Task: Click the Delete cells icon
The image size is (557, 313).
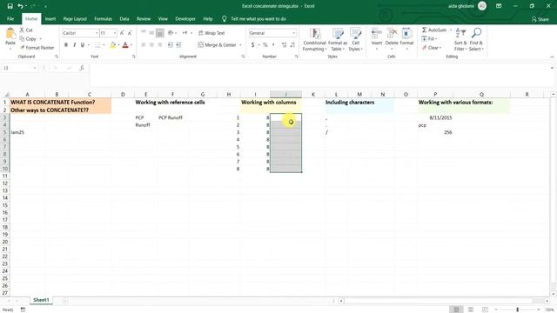Action: (x=392, y=34)
